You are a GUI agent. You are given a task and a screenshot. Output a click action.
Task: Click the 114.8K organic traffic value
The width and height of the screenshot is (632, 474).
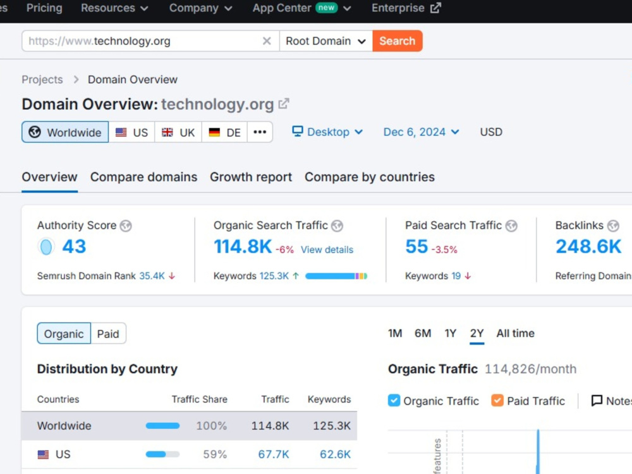pos(243,246)
